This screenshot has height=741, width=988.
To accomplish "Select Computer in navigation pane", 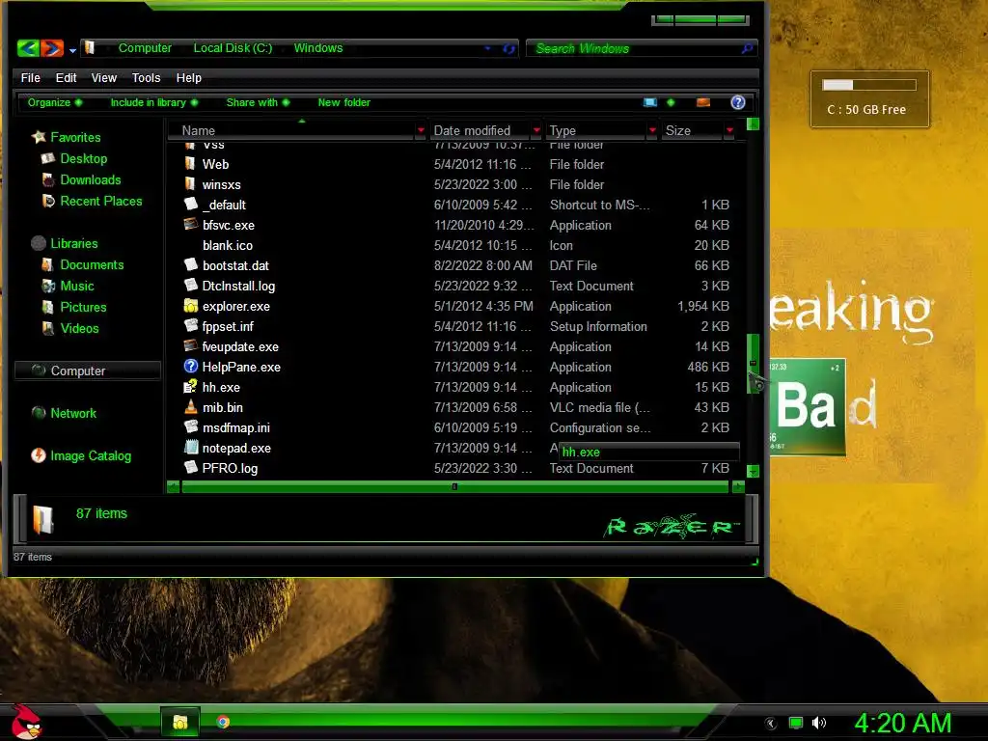I will (88, 370).
